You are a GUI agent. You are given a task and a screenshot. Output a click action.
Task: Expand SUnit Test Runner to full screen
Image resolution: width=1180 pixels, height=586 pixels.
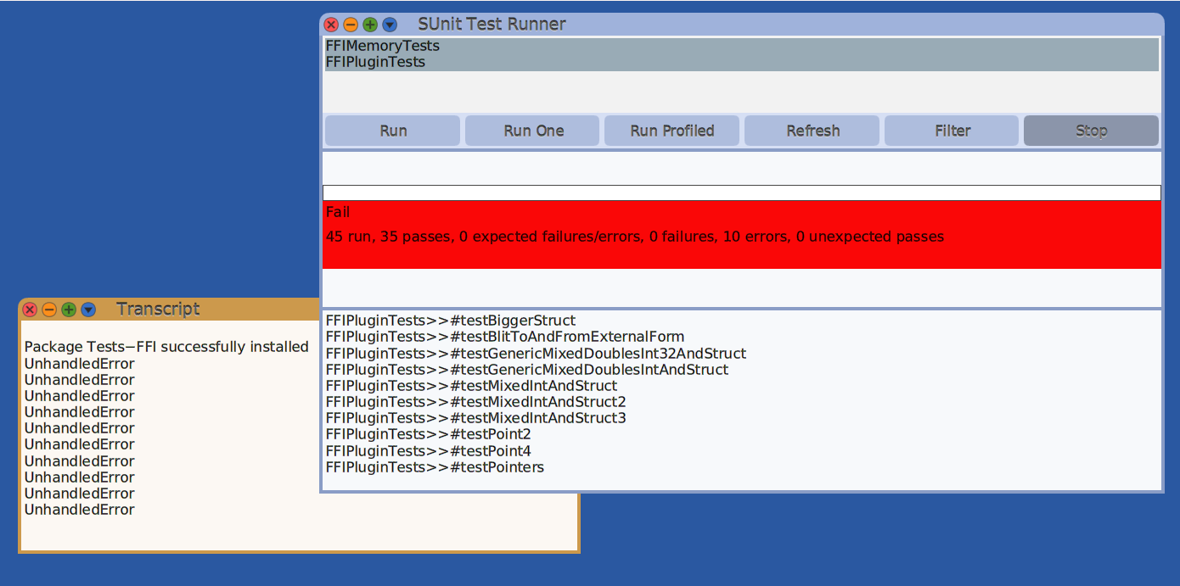point(370,25)
